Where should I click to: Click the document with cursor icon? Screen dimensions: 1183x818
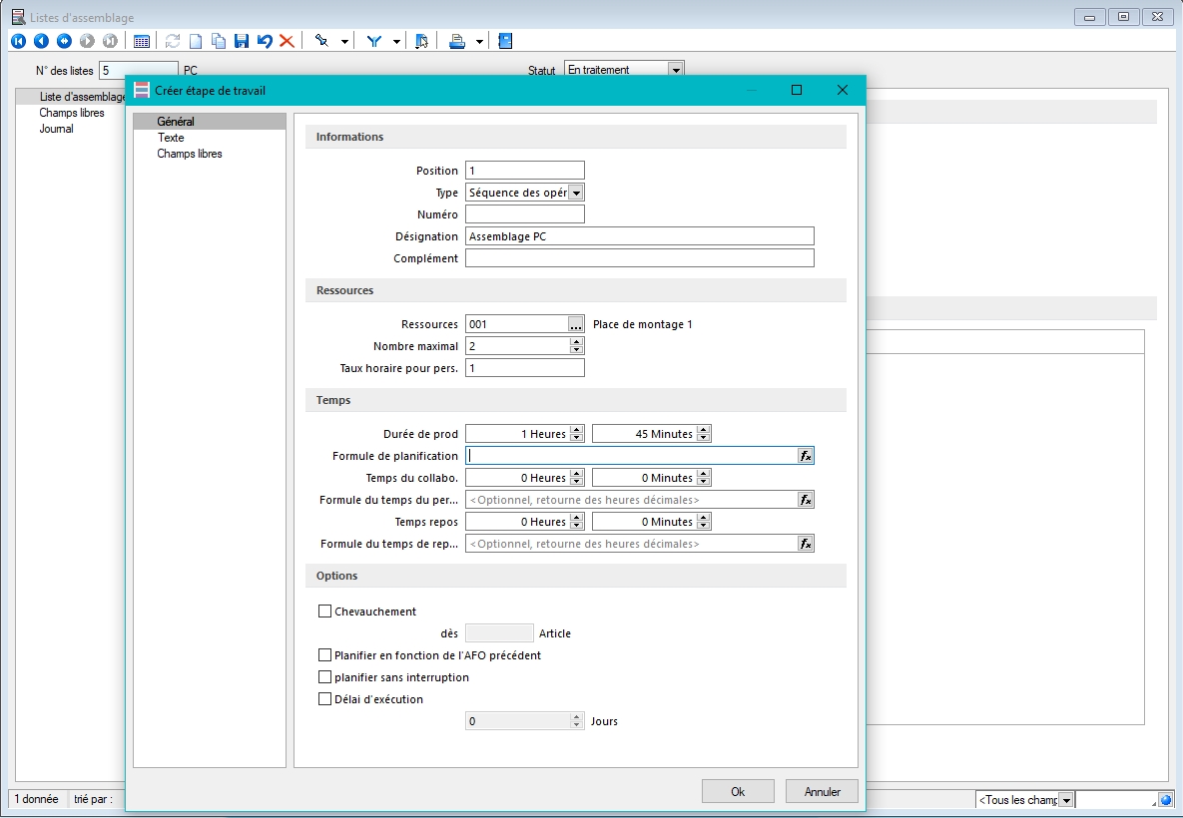pos(421,41)
